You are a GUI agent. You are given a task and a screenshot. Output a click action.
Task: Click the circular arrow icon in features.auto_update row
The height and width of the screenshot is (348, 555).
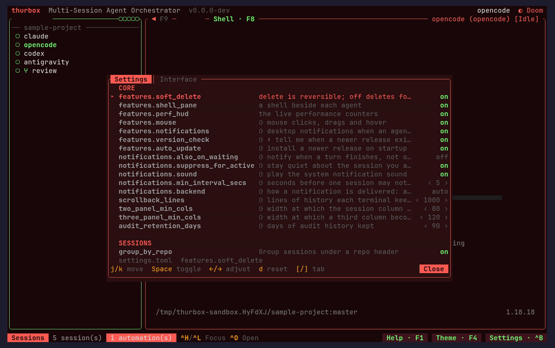261,148
